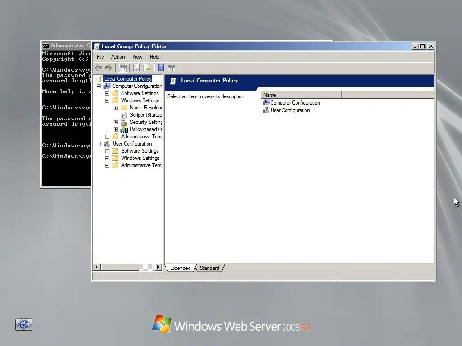Viewport: 462px width, 346px height.
Task: Select the Scripts (Startup node icon
Action: pyautogui.click(x=124, y=115)
